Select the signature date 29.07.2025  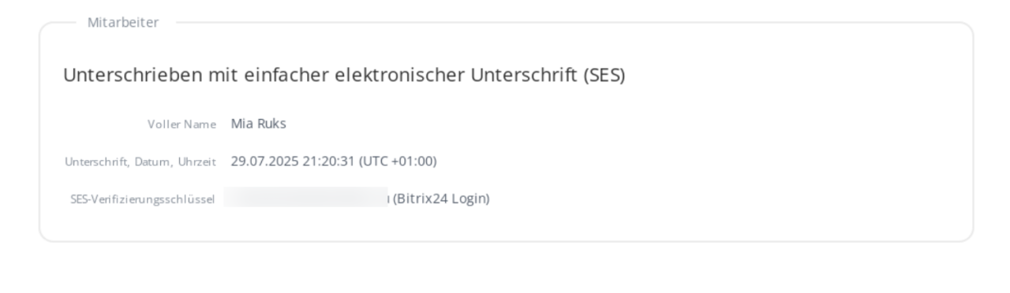point(264,161)
